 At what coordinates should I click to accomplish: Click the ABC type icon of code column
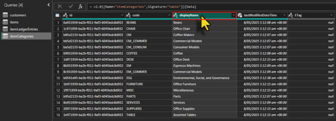click(x=128, y=15)
